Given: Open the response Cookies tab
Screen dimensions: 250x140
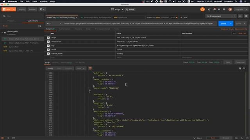Looking at the screenshot, I should [55, 63].
